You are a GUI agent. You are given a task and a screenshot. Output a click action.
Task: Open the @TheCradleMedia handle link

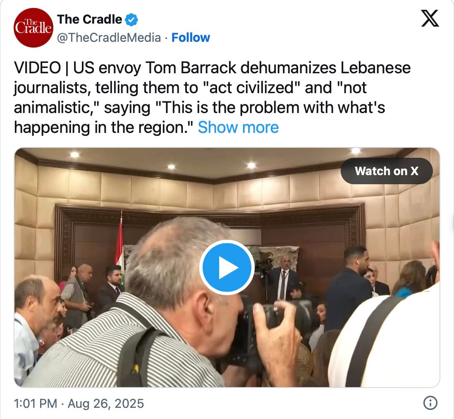coord(109,38)
